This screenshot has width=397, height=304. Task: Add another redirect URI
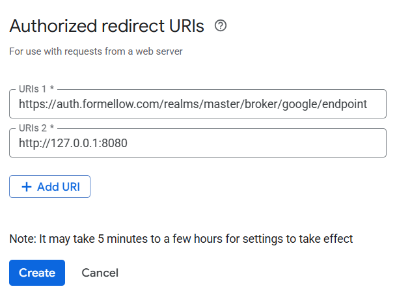pos(49,186)
